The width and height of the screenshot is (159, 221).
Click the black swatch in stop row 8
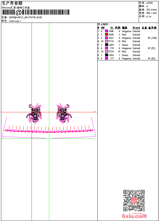tap(106, 55)
